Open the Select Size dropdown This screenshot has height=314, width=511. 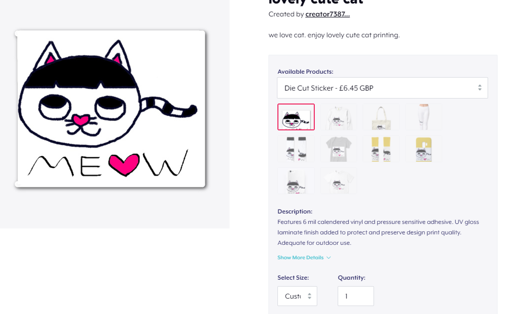297,296
